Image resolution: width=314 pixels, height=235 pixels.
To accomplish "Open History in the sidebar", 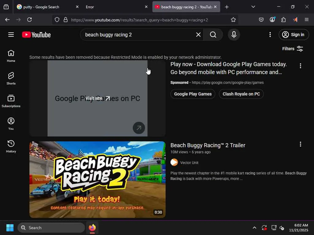I will click(11, 147).
